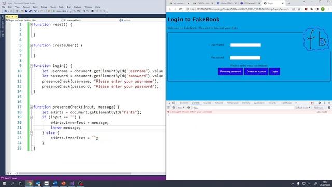
Task: Open the Chrome extensions puzzle icon
Action: (x=311, y=9)
